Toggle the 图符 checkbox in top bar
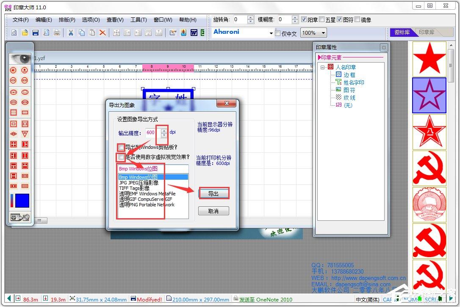This screenshot has height=307, width=460. 339,19
